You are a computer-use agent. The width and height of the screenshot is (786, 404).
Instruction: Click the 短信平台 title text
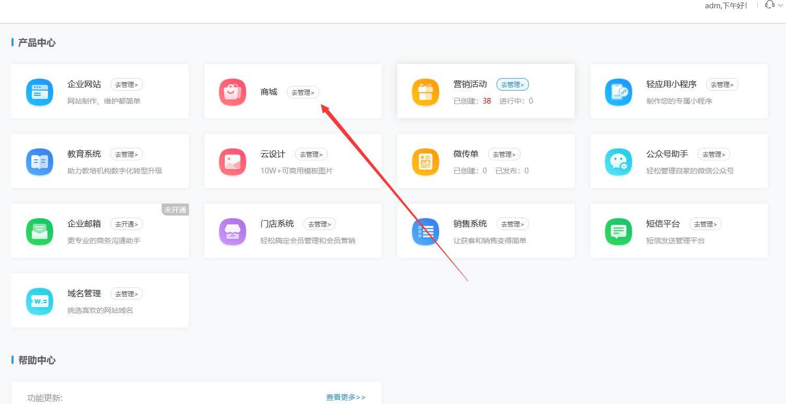pyautogui.click(x=663, y=223)
